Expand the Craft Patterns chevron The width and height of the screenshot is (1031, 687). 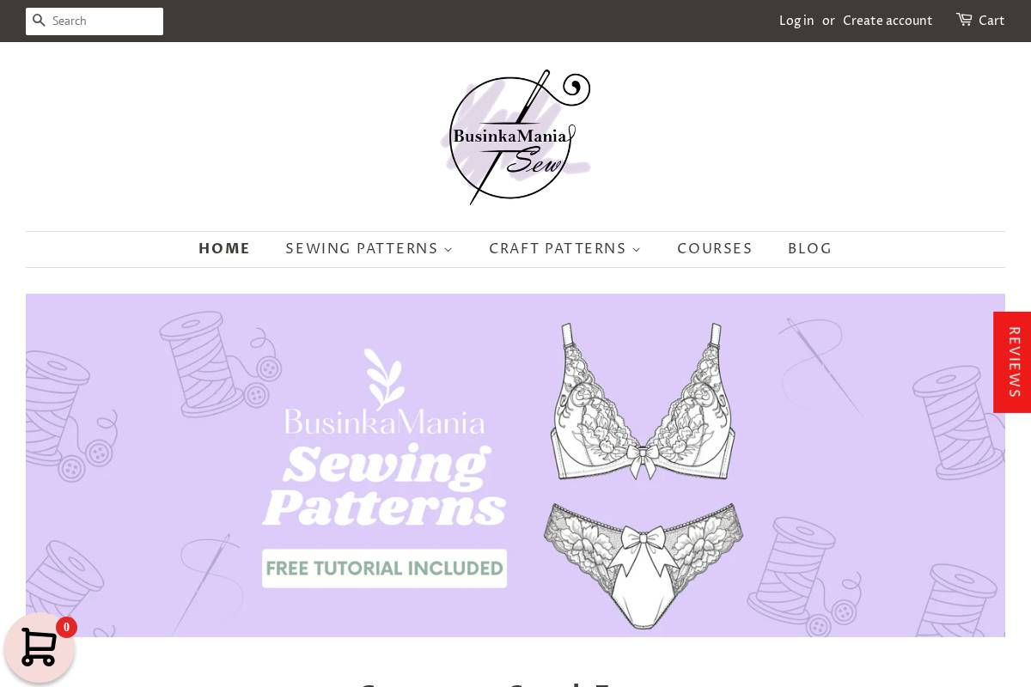(636, 250)
